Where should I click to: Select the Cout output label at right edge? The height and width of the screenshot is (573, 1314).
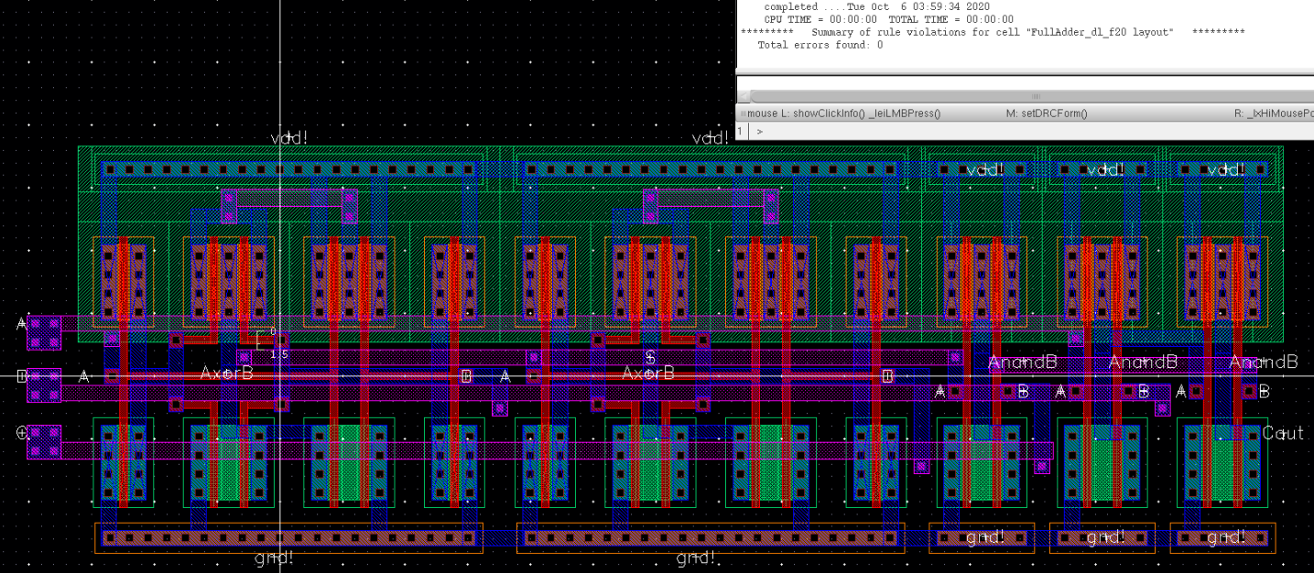point(1282,433)
